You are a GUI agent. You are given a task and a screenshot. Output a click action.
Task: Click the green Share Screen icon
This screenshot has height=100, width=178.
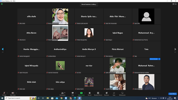point(81,93)
